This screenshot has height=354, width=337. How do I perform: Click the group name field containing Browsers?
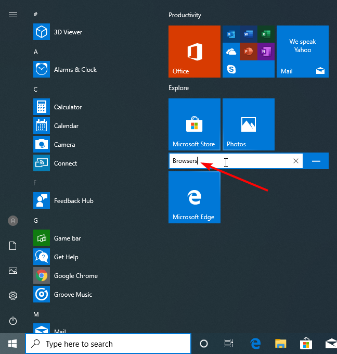[x=236, y=161]
